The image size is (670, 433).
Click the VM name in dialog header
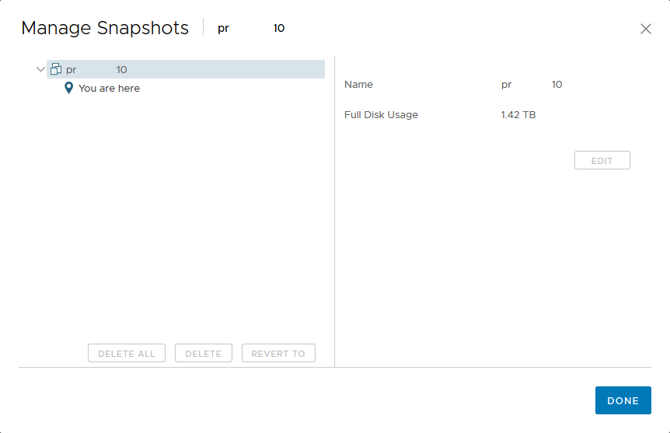pyautogui.click(x=250, y=29)
